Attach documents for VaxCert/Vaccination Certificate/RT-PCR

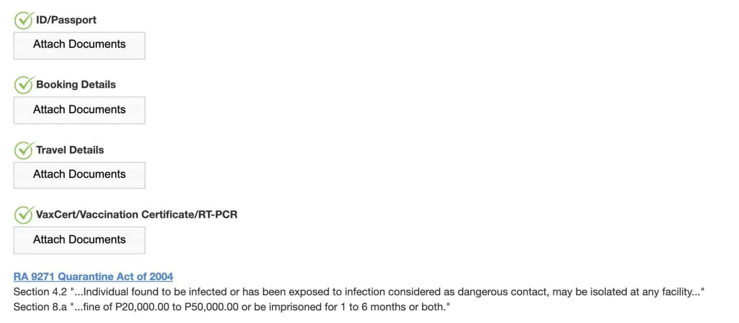79,240
